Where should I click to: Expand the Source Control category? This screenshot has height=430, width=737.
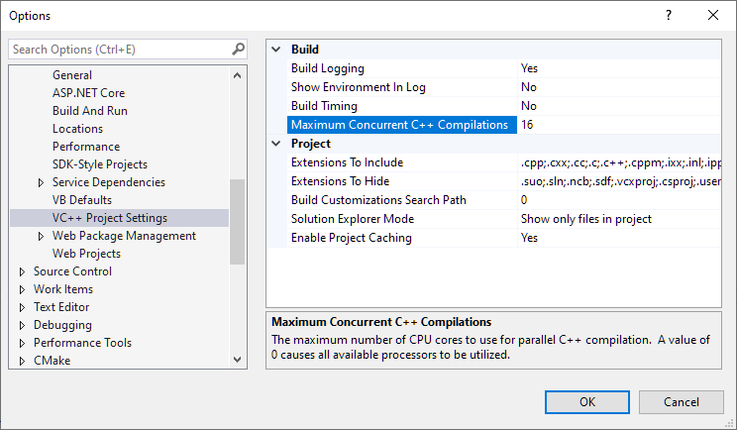click(23, 271)
